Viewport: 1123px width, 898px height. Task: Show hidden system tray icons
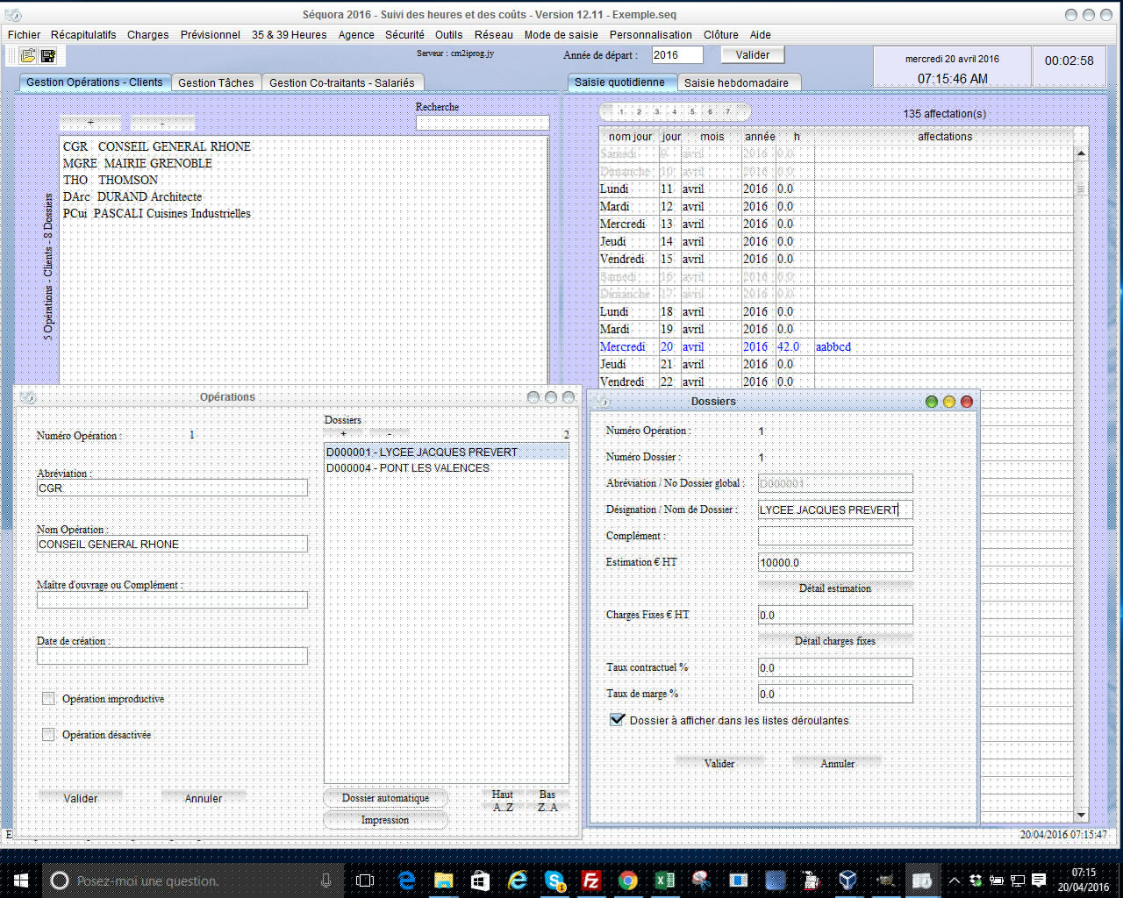point(954,880)
